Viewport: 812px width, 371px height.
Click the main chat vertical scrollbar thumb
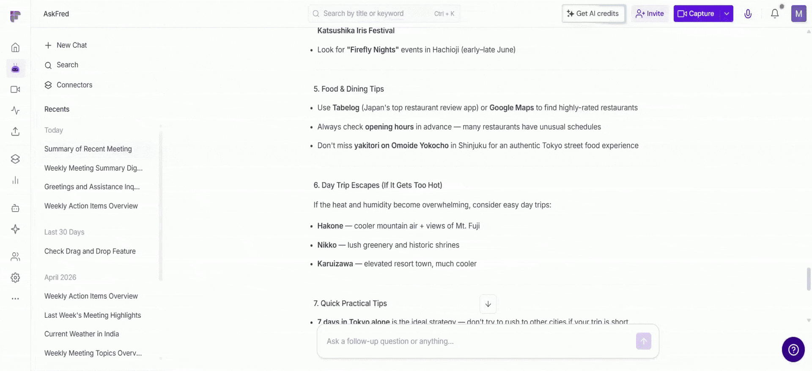click(809, 279)
